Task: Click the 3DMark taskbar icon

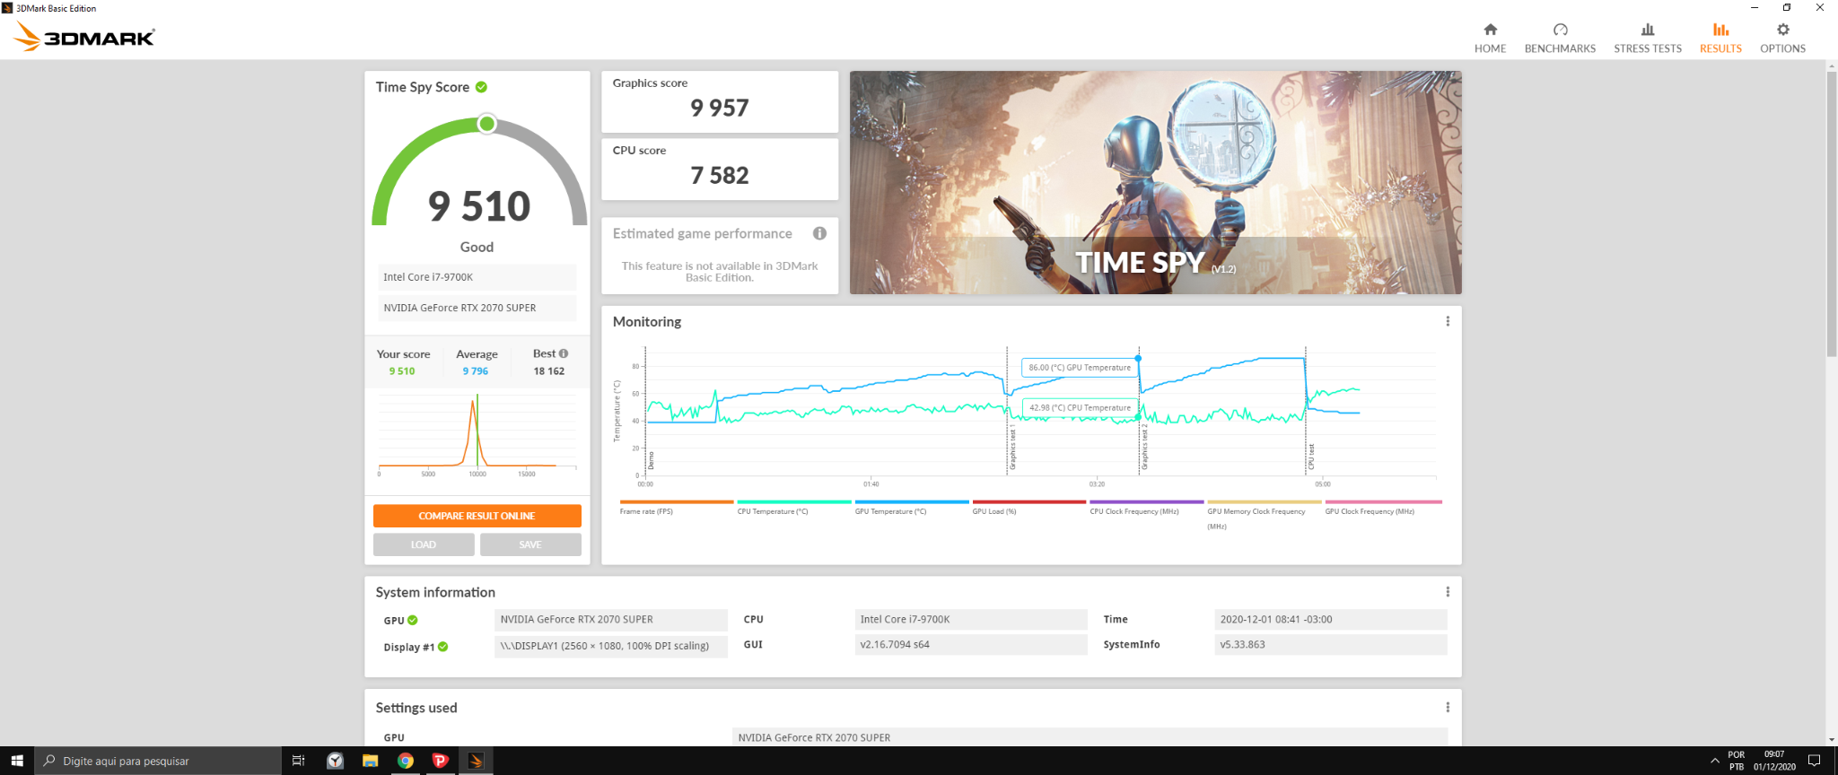Action: coord(476,761)
